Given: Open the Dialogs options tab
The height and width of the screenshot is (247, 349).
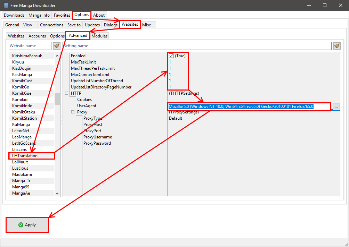Looking at the screenshot, I should click(111, 25).
